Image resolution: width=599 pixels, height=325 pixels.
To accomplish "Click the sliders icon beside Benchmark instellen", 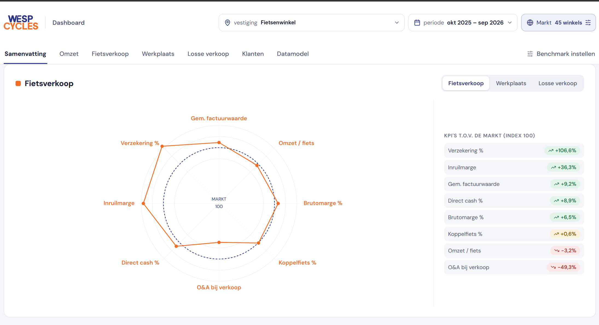I will pos(530,54).
